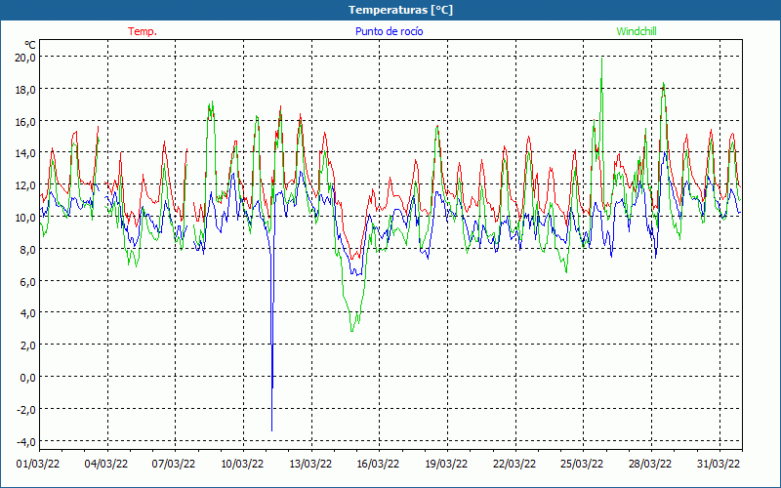Click the 10,0 y-axis value
This screenshot has height=488, width=781.
pyautogui.click(x=25, y=217)
